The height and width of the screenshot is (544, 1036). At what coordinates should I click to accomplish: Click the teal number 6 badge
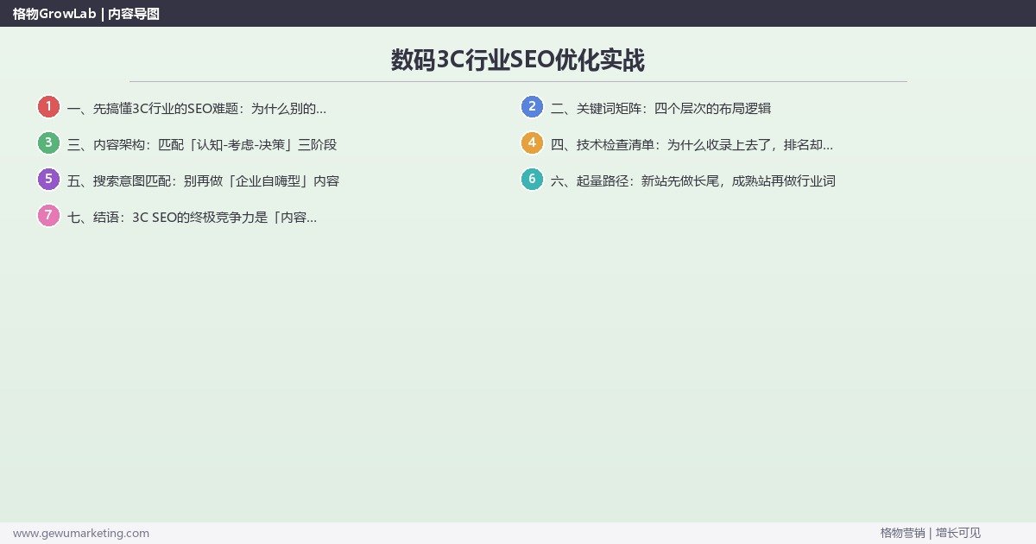pos(532,180)
